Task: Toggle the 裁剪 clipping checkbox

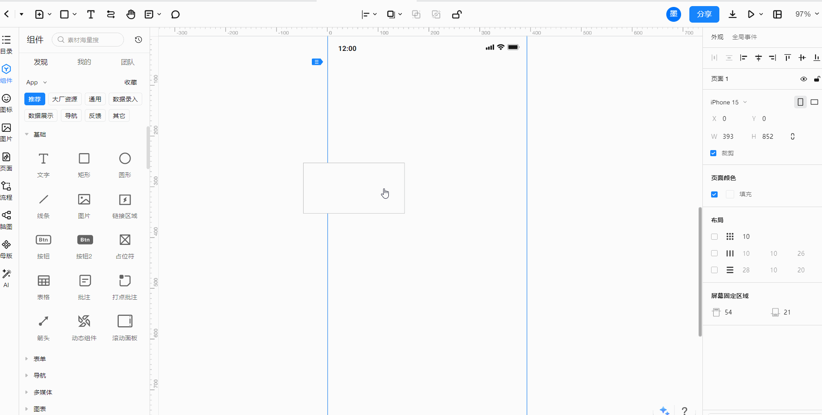Action: pyautogui.click(x=713, y=153)
